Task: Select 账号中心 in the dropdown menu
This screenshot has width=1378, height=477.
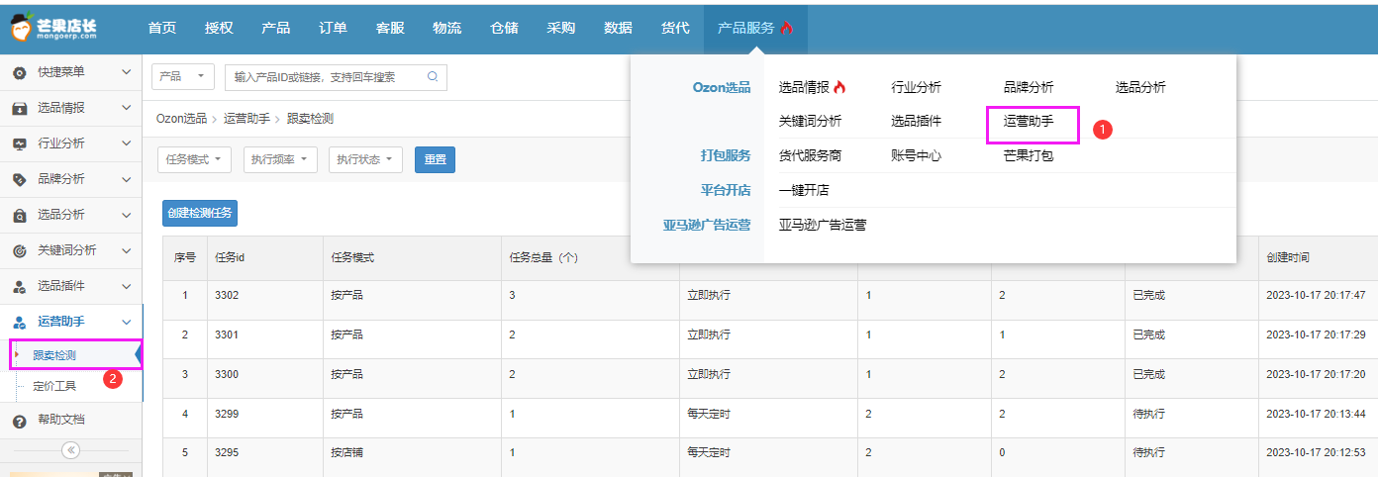Action: pyautogui.click(x=916, y=155)
